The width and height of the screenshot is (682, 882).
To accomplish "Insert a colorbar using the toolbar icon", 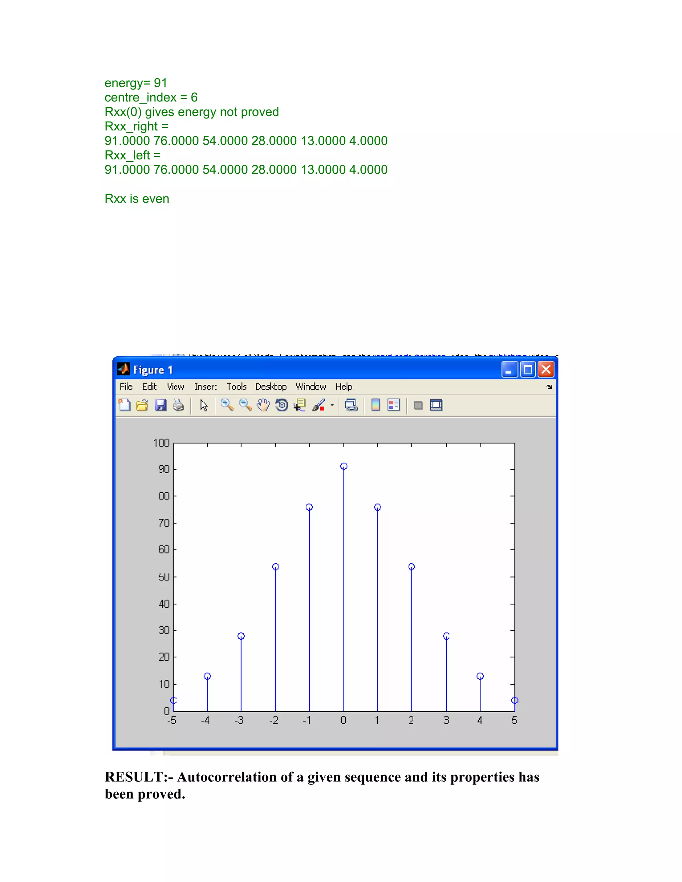I will pyautogui.click(x=375, y=405).
